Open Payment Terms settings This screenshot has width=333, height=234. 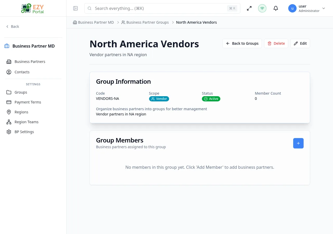pos(28,102)
